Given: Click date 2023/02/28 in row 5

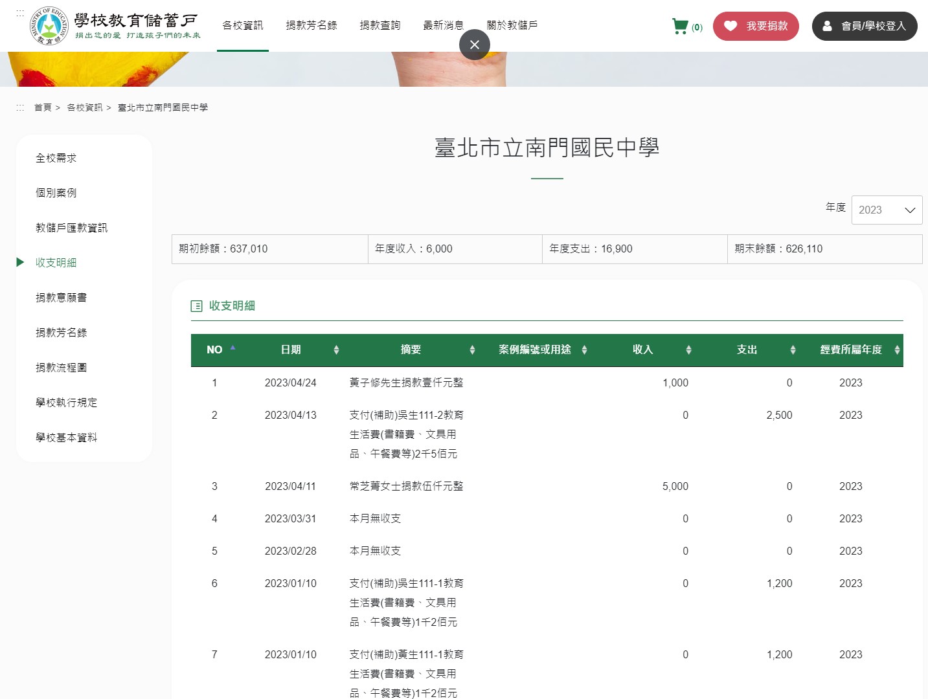Looking at the screenshot, I should (x=291, y=551).
